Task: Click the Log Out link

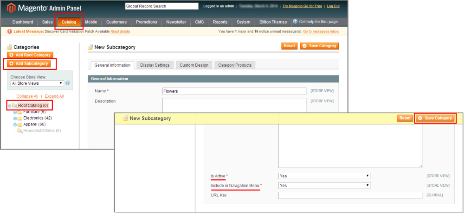Action: click(333, 6)
